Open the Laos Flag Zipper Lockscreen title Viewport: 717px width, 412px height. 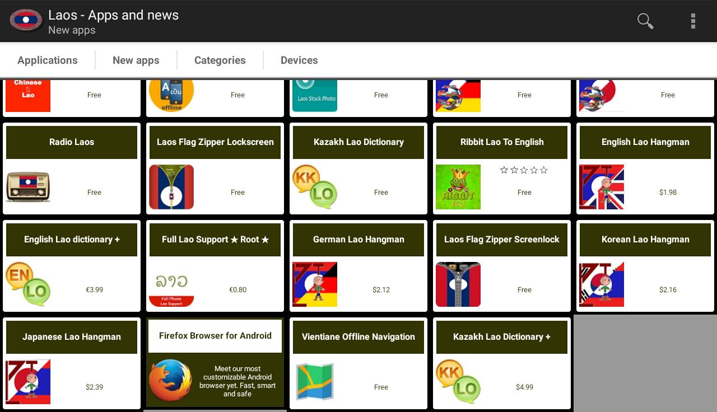coord(215,142)
